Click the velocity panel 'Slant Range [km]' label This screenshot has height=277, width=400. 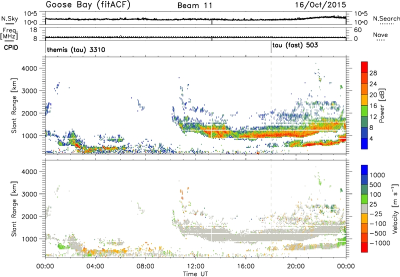[14, 209]
